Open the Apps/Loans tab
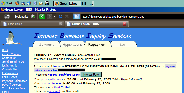The image size is (184, 93). click(x=72, y=44)
